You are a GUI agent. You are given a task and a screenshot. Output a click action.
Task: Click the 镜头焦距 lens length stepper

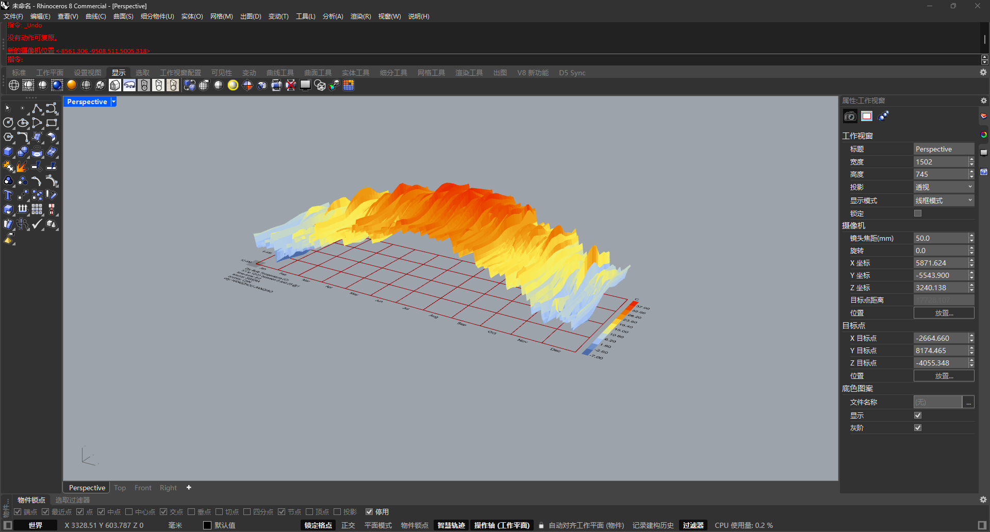971,238
